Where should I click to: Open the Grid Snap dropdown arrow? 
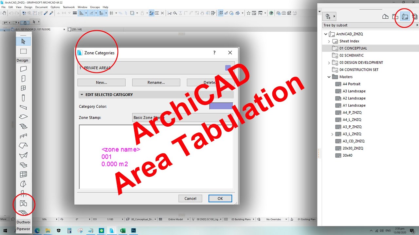click(116, 13)
